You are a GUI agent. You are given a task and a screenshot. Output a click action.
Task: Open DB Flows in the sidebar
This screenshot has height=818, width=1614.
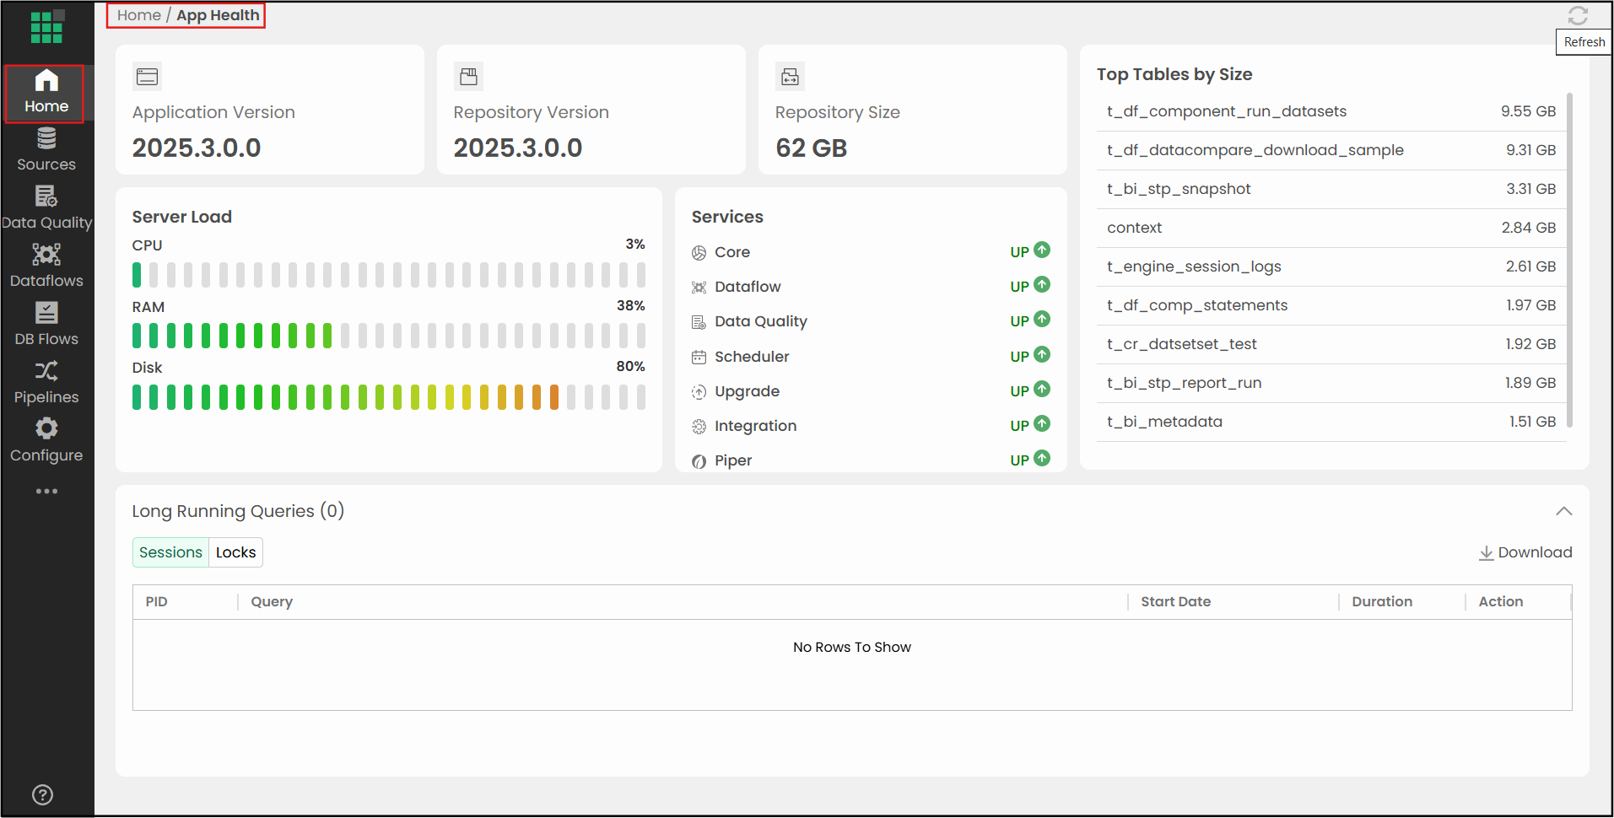coord(46,325)
